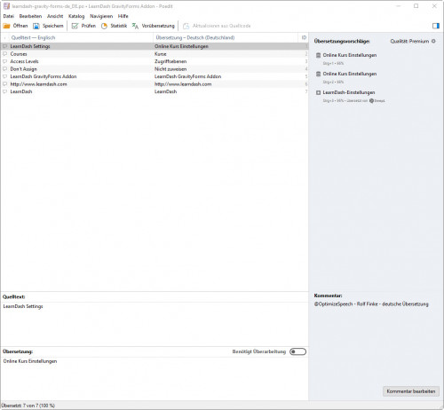Open the Ansicht menu

55,16
